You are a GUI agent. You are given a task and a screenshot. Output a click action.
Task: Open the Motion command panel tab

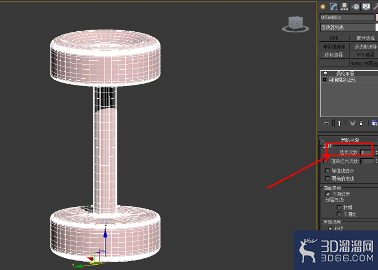tap(356, 7)
